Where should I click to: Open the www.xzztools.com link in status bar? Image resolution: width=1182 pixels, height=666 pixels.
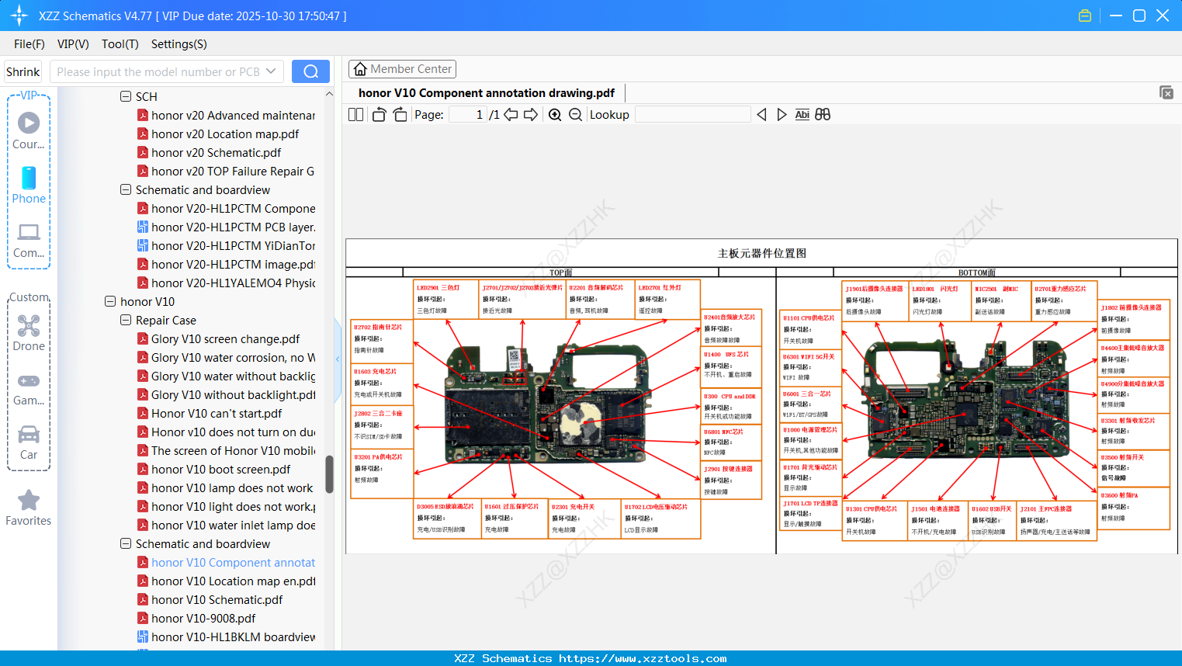click(x=643, y=658)
